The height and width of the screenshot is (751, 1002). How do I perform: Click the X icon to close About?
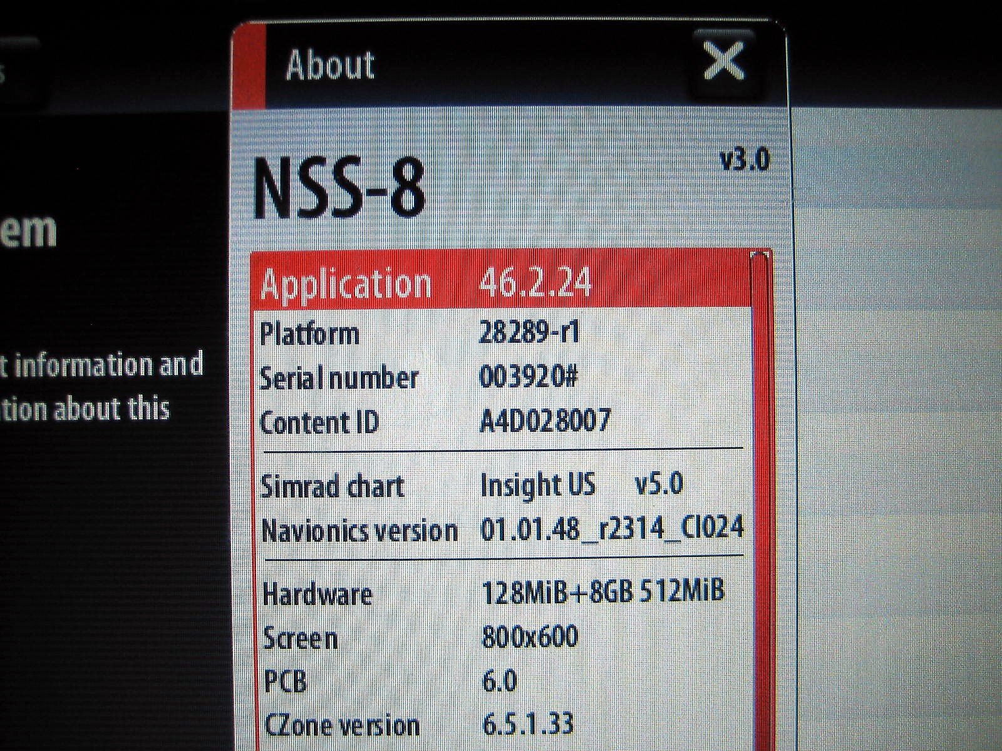tap(725, 61)
